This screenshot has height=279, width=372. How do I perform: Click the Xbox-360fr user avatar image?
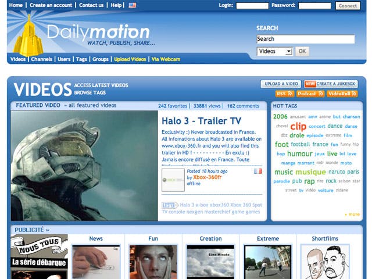click(x=173, y=180)
